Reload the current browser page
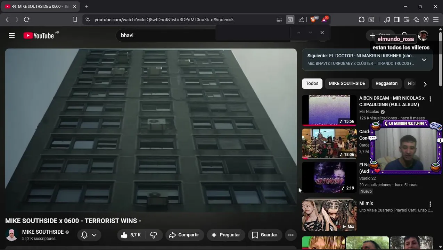The height and width of the screenshot is (250, 443). 27,20
